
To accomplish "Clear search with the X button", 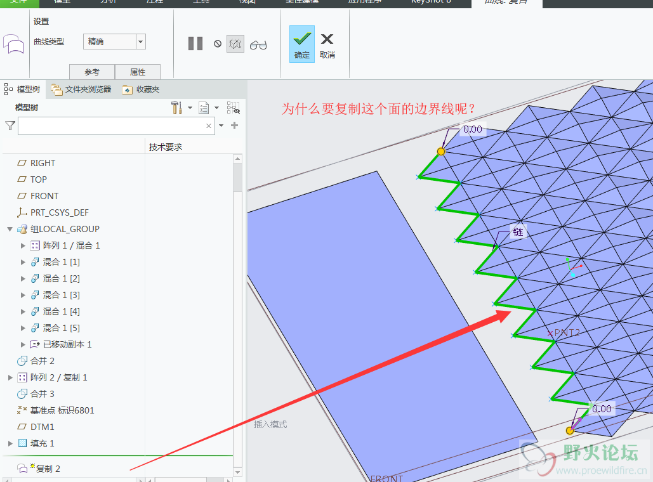I will [209, 126].
